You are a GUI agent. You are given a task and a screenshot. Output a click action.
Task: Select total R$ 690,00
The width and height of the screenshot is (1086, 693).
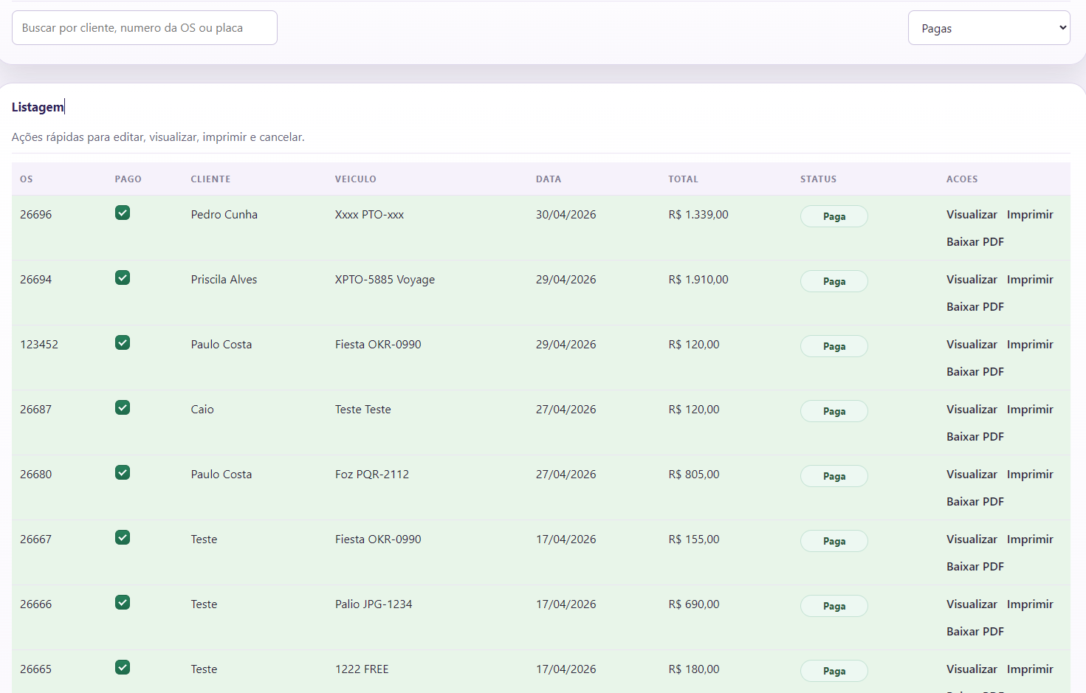click(x=694, y=604)
